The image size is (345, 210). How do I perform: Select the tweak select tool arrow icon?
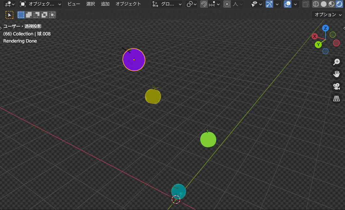pos(9,15)
